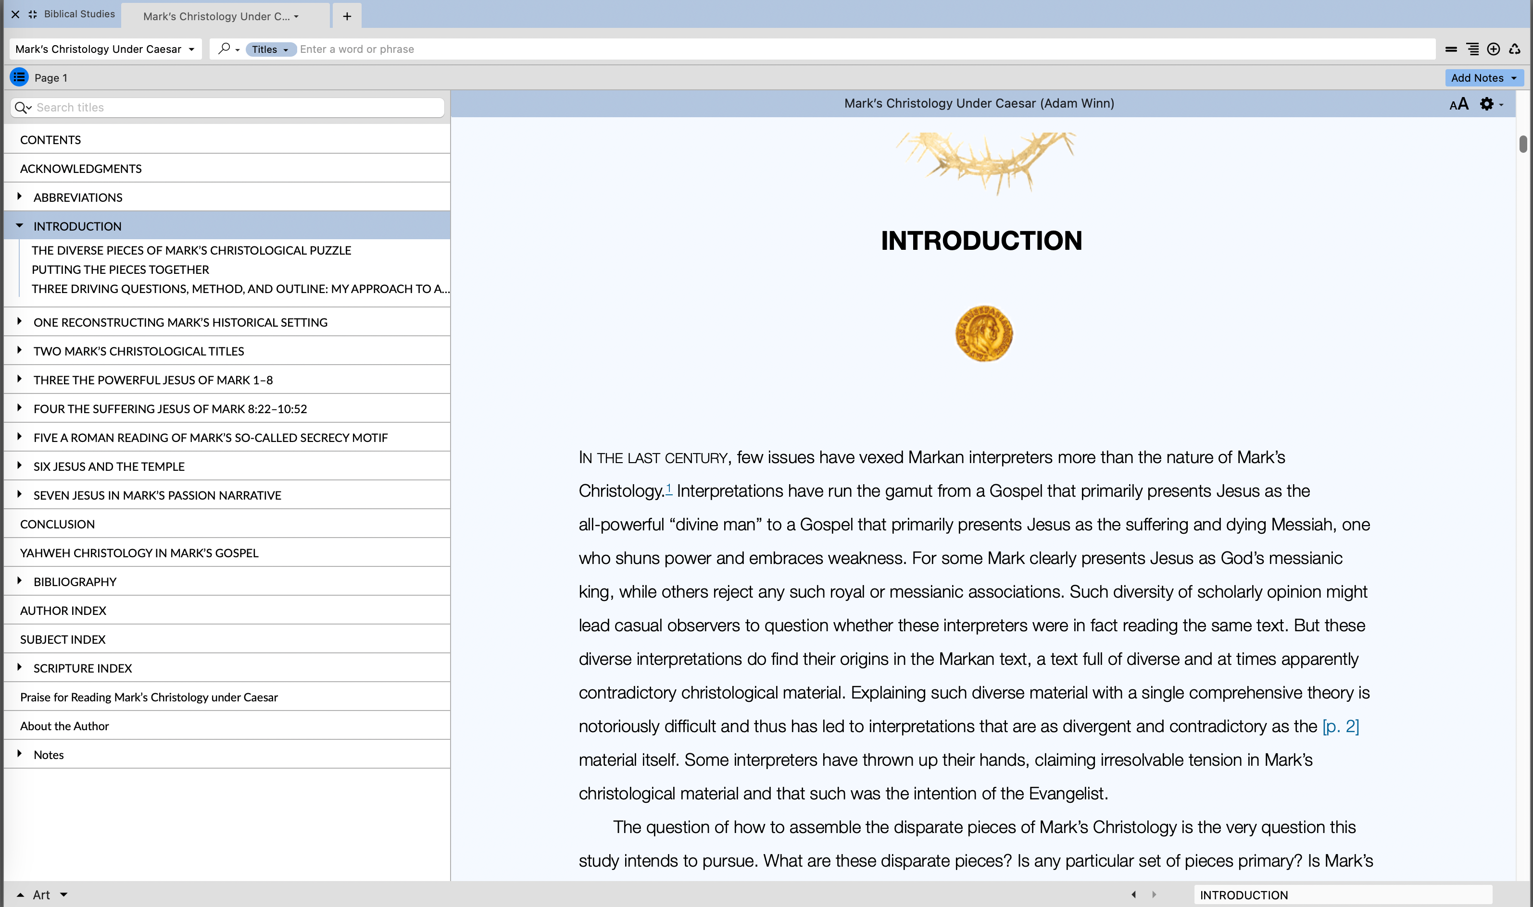Click the [p. 2] page link
1533x907 pixels.
1340,726
